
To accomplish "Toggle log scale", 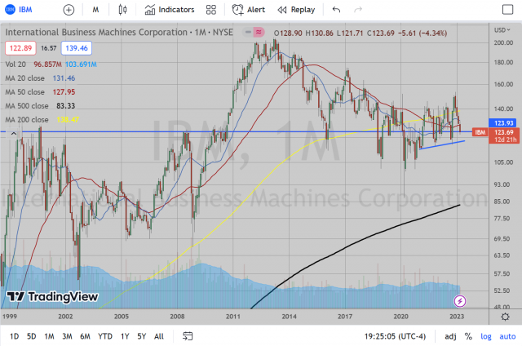I will coord(486,336).
